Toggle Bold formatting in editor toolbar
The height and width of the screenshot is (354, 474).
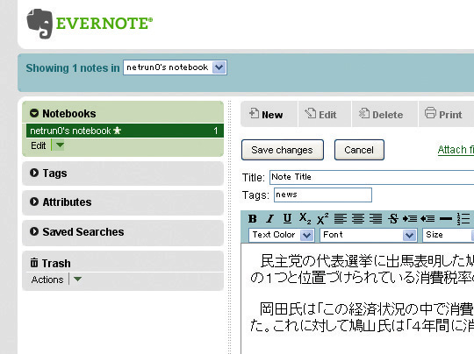tap(253, 218)
